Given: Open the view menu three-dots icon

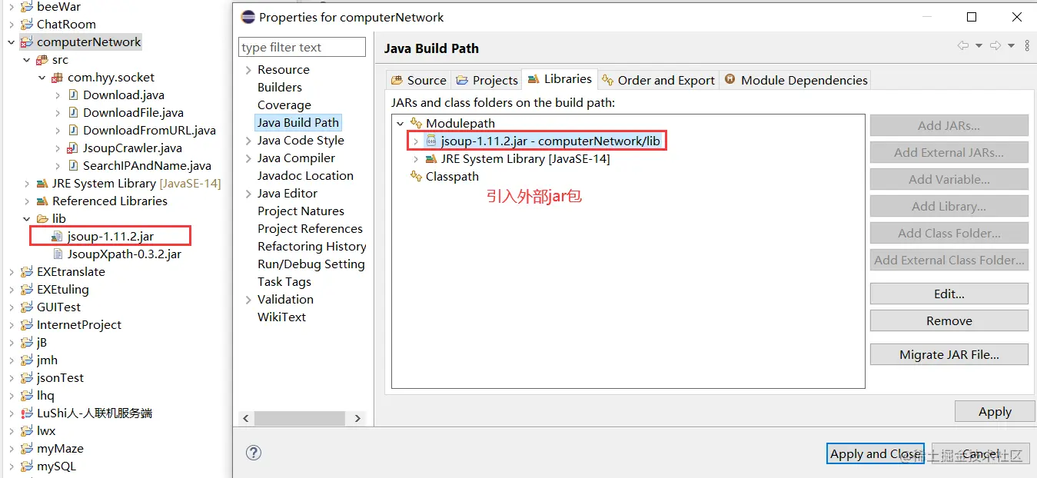Looking at the screenshot, I should coord(1028,46).
